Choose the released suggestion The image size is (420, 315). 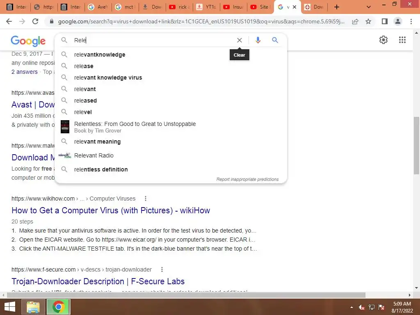[171, 101]
